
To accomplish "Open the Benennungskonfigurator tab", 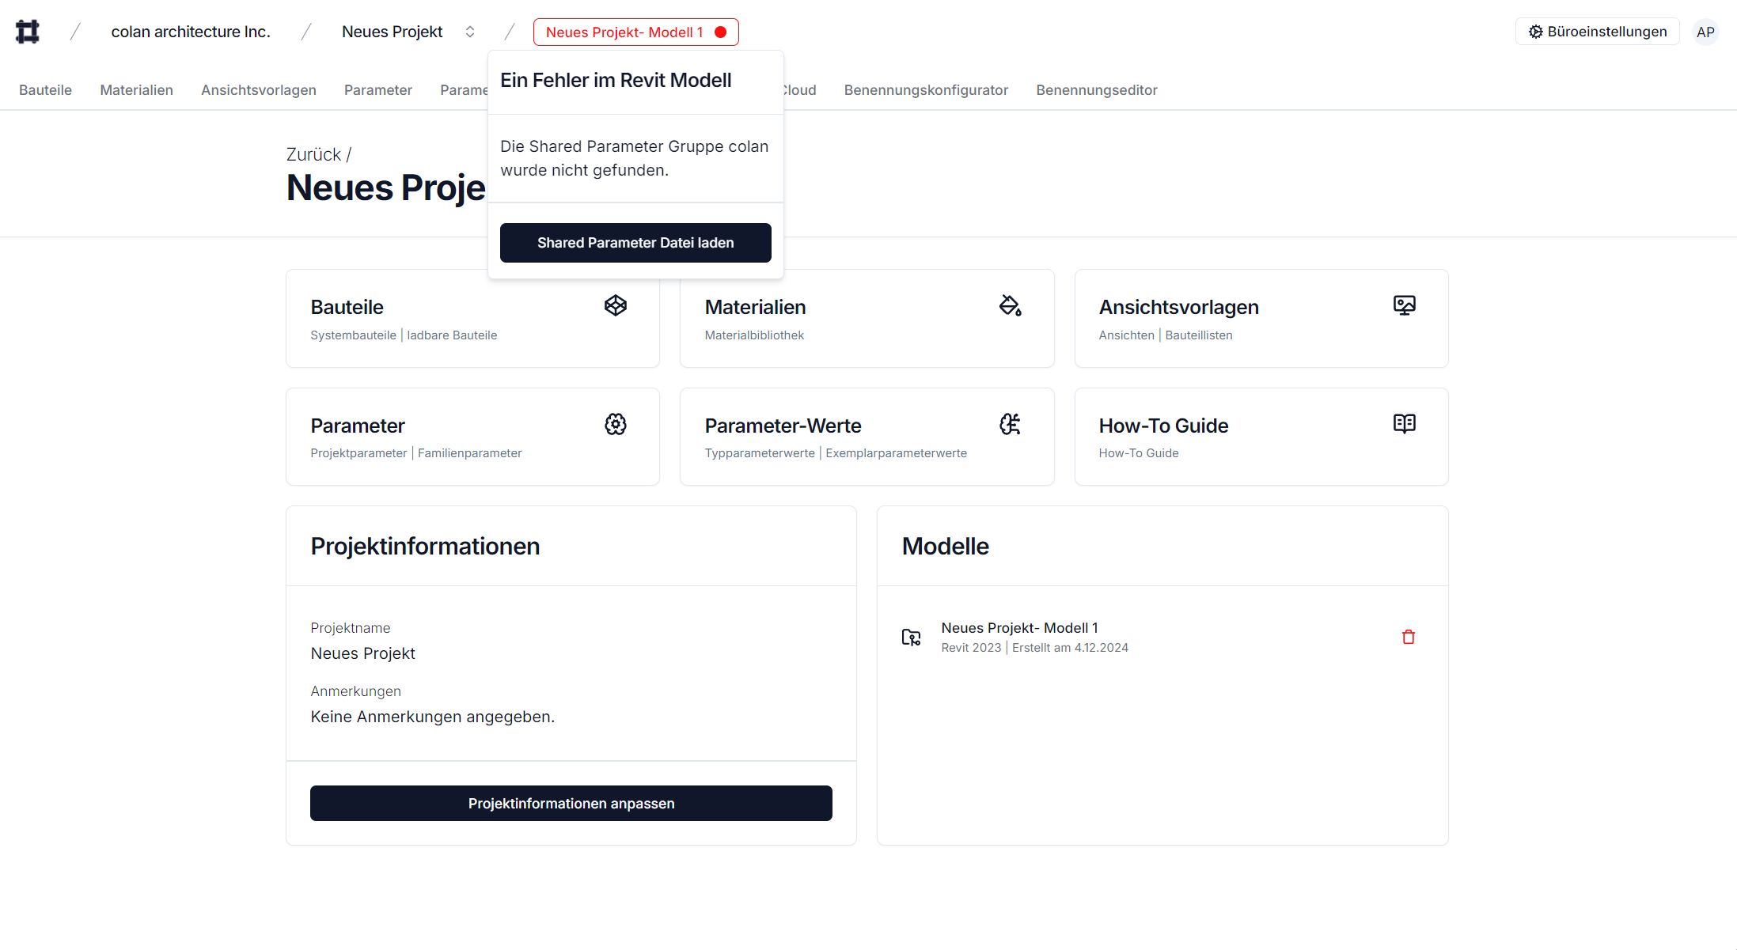I will [x=926, y=90].
